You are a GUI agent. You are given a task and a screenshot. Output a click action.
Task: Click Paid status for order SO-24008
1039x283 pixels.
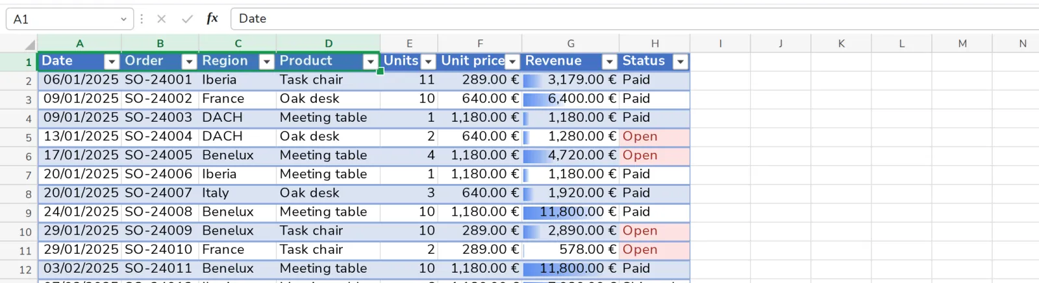click(655, 212)
